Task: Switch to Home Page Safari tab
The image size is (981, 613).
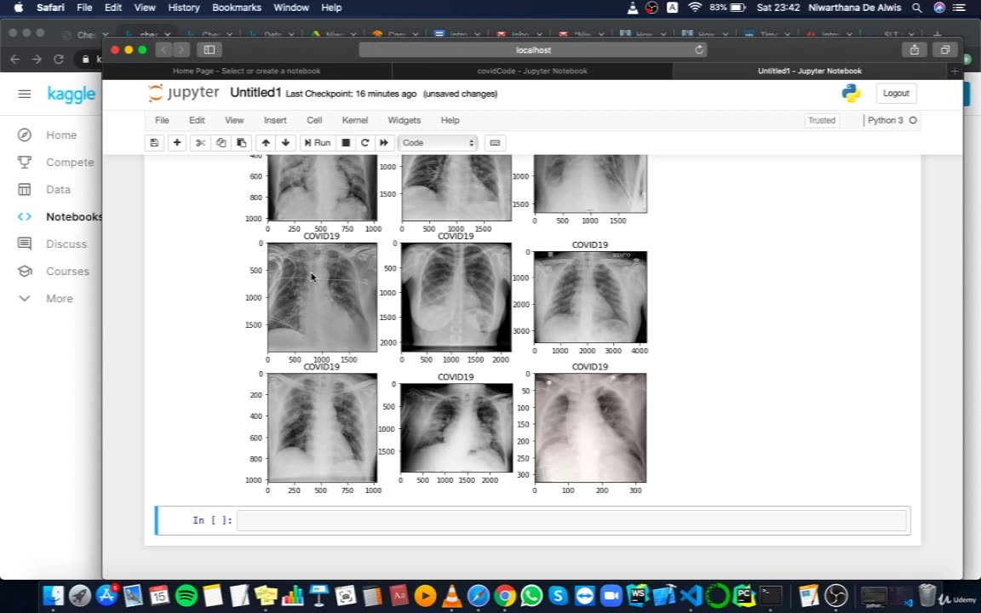Action: [x=246, y=71]
